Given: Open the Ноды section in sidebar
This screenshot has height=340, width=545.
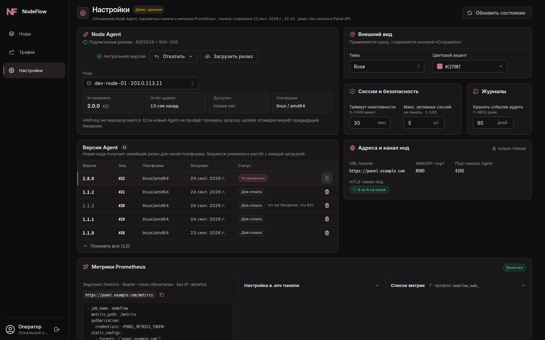Looking at the screenshot, I should 34,34.
